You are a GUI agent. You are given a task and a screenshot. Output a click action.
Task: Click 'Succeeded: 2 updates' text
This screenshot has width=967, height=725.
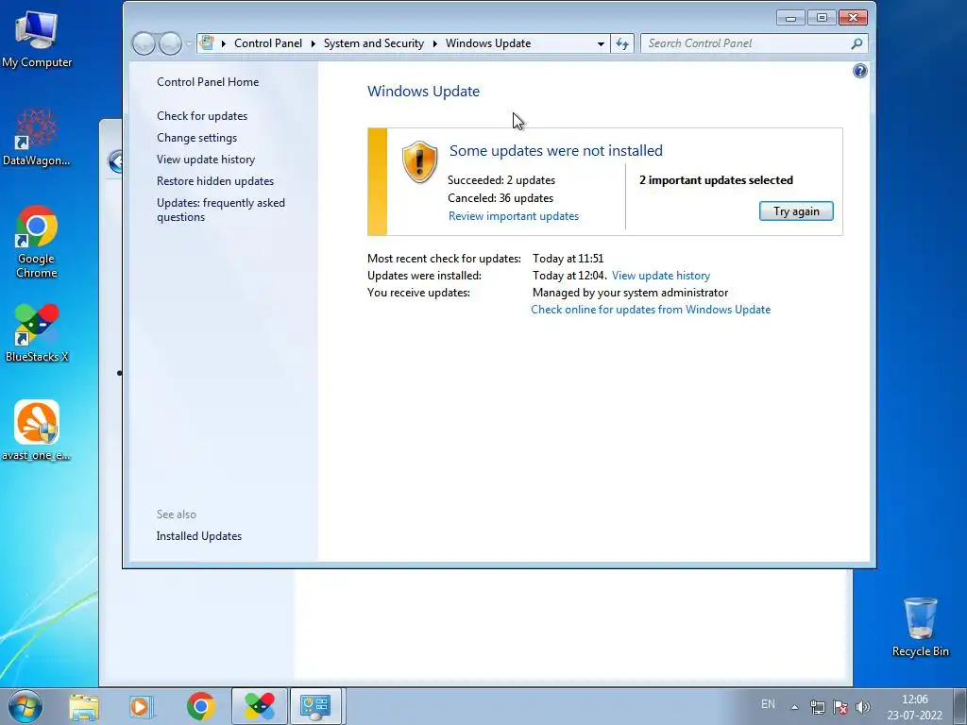500,180
